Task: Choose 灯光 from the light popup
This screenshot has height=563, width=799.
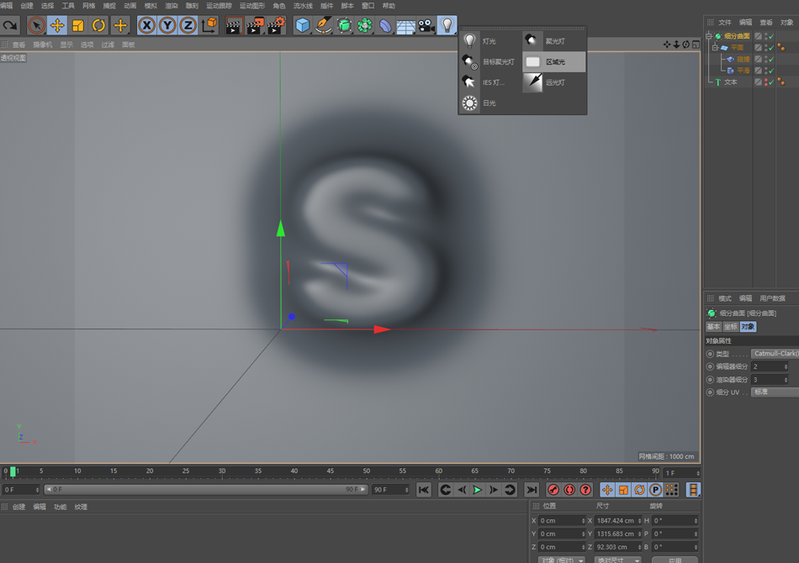Action: [x=490, y=40]
